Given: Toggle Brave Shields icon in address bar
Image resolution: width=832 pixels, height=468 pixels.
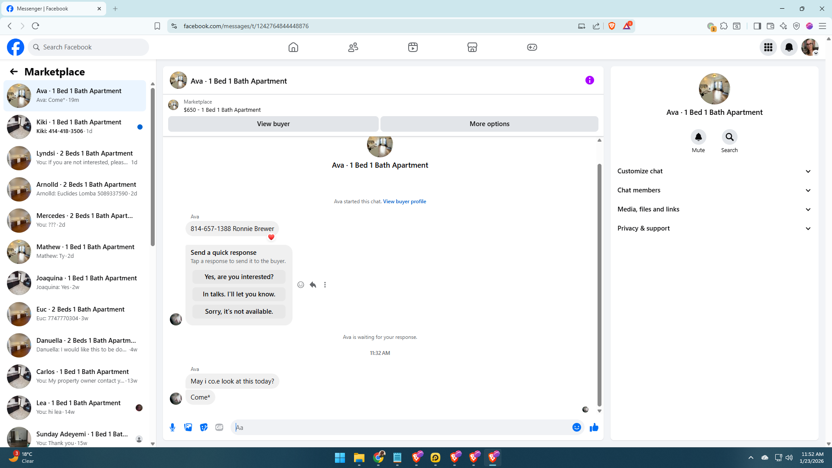Looking at the screenshot, I should (612, 26).
